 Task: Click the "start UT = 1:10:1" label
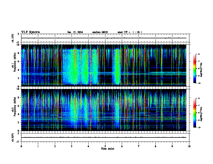click(x=130, y=32)
